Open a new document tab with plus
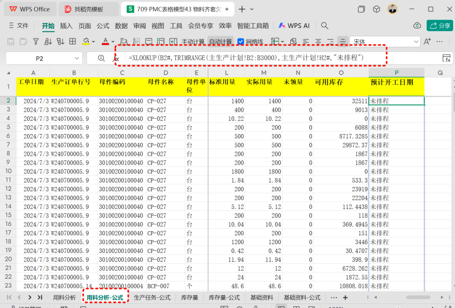Screen dimensions: 455x308 coord(242,9)
